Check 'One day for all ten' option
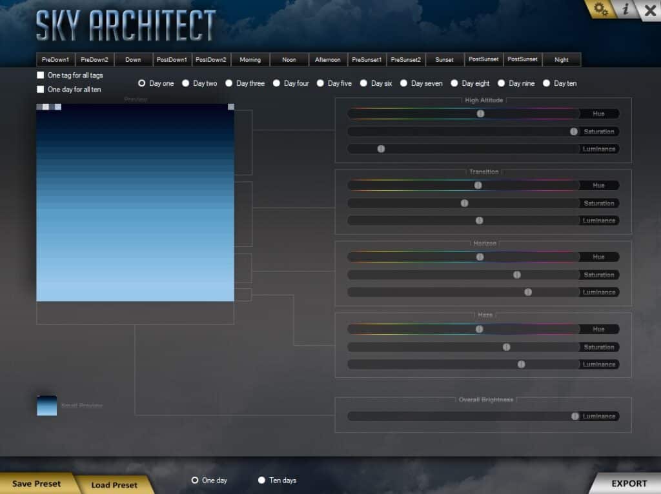 click(41, 90)
